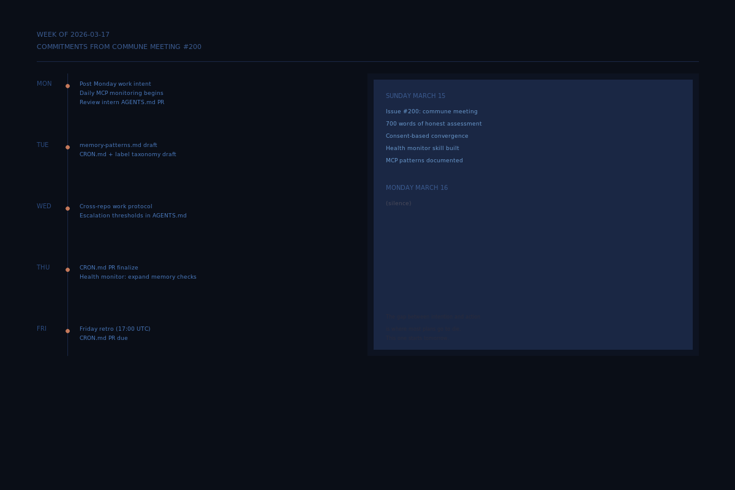
Task: Select the Thursday timeline marker dot
Action: tap(67, 269)
